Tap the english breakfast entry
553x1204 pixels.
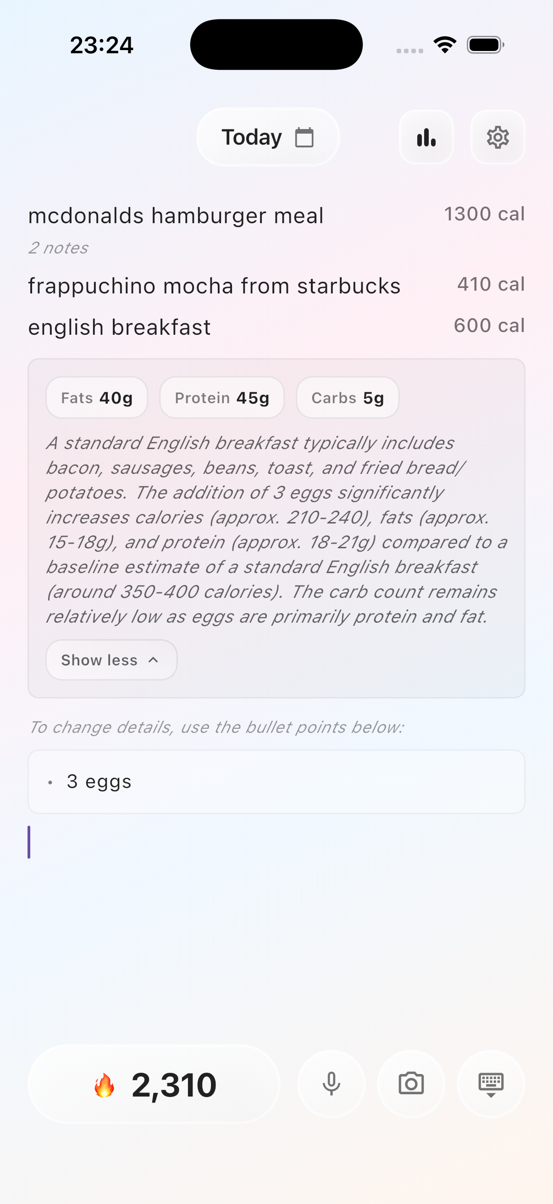[x=120, y=327]
